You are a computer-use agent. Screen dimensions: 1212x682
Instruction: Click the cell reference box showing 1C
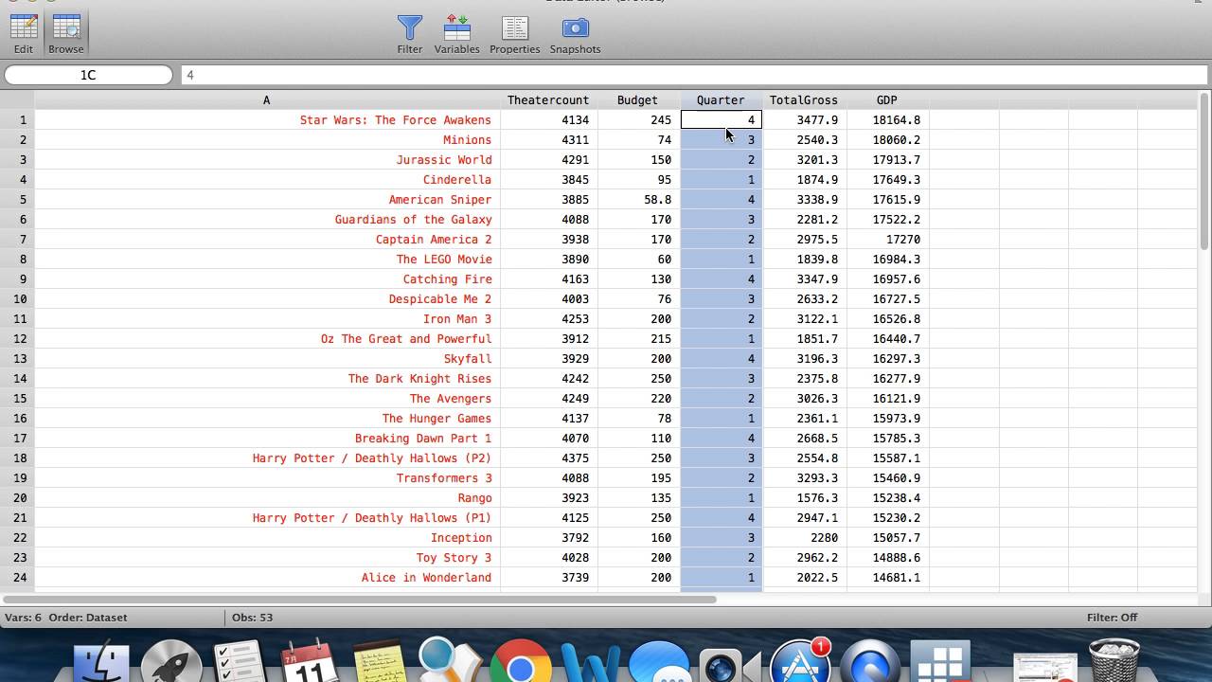coord(88,75)
